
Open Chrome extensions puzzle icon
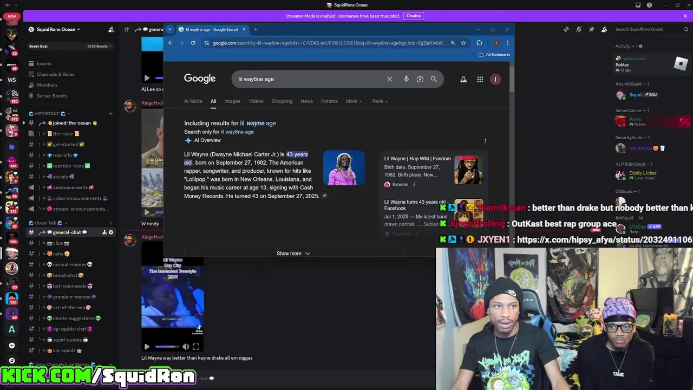pos(479,43)
